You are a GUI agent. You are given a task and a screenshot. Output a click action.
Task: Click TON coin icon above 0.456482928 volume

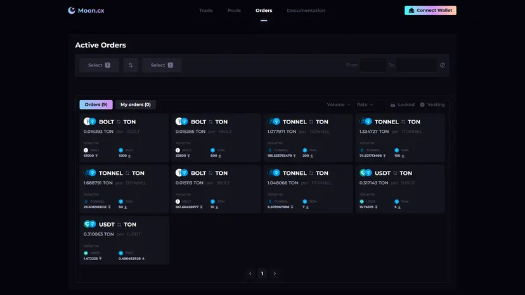[121, 253]
